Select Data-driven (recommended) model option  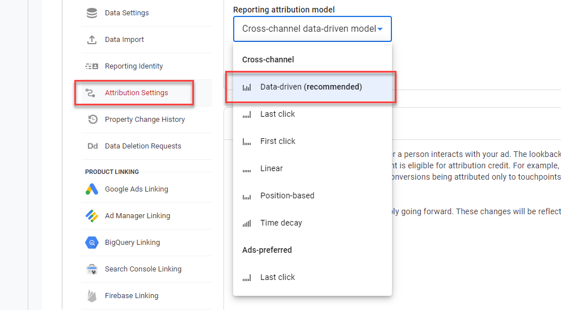311,87
